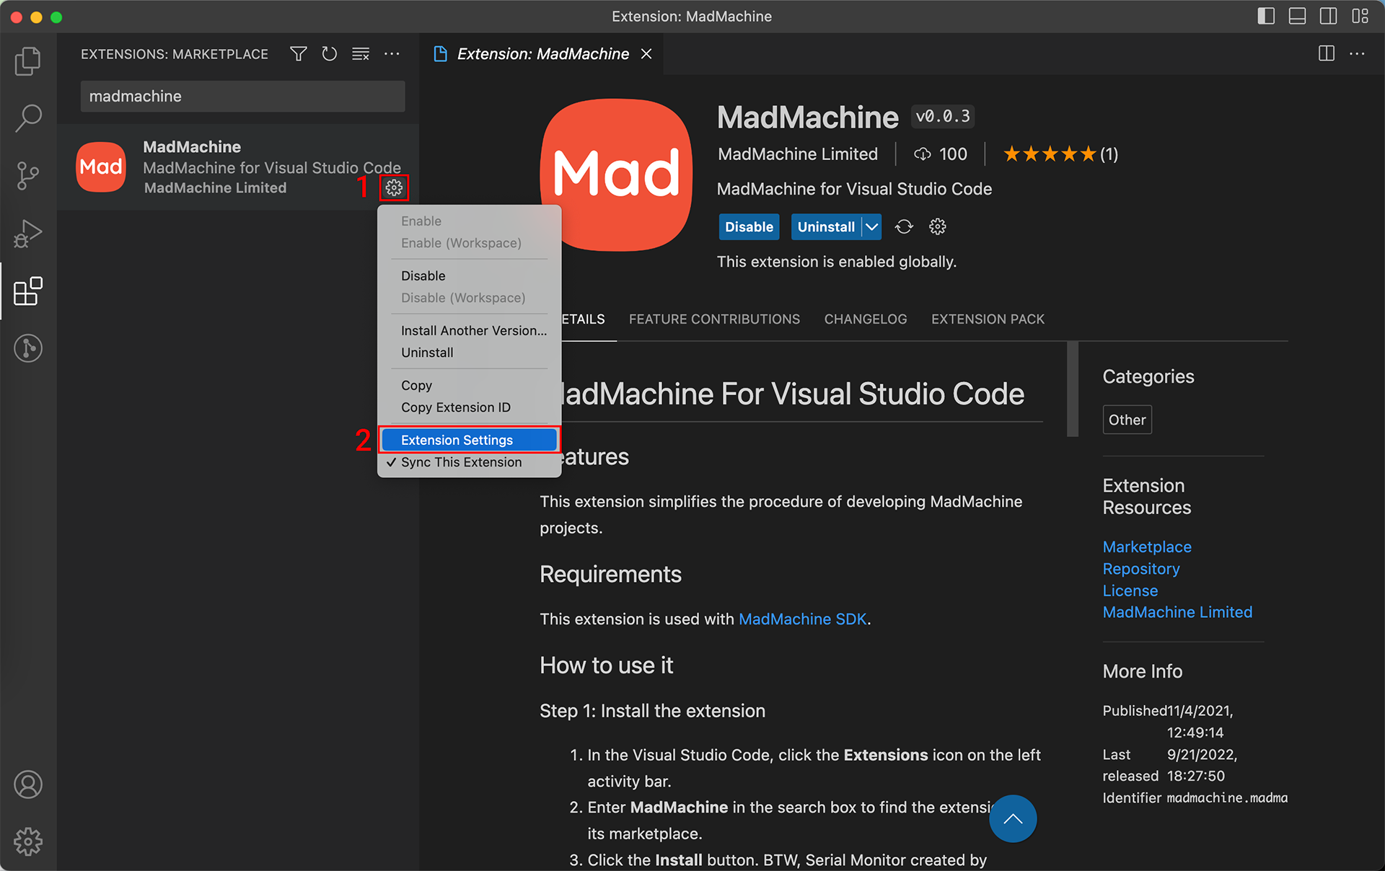This screenshot has height=871, width=1385.
Task: Open Run and Debug view
Action: [28, 234]
